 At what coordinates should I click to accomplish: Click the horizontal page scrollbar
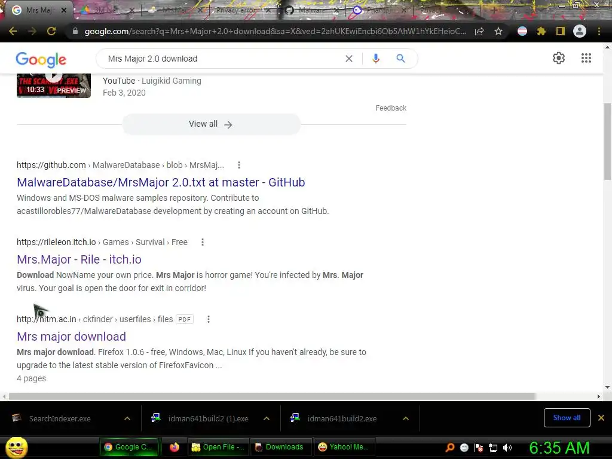272,397
